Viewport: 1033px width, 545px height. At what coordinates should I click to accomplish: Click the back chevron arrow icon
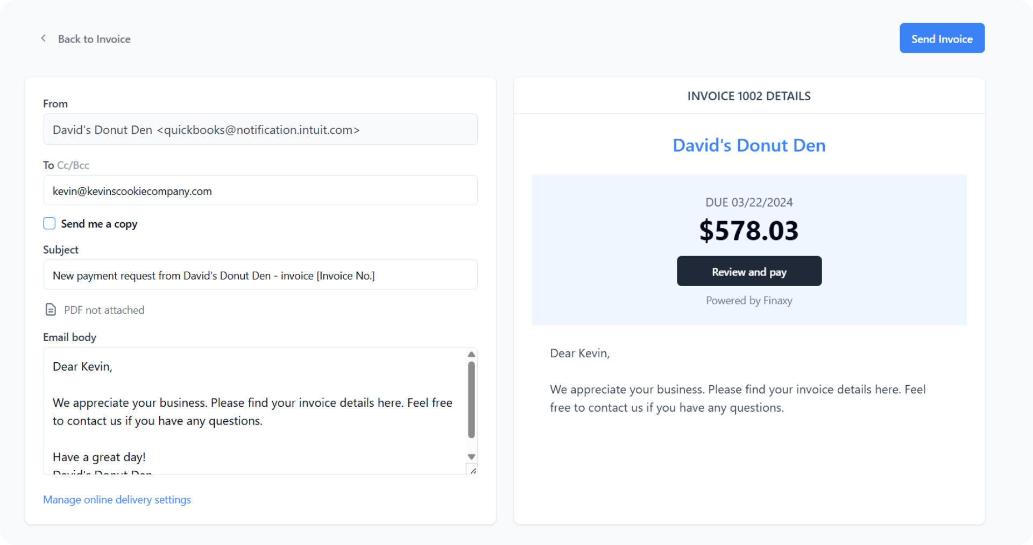click(44, 38)
